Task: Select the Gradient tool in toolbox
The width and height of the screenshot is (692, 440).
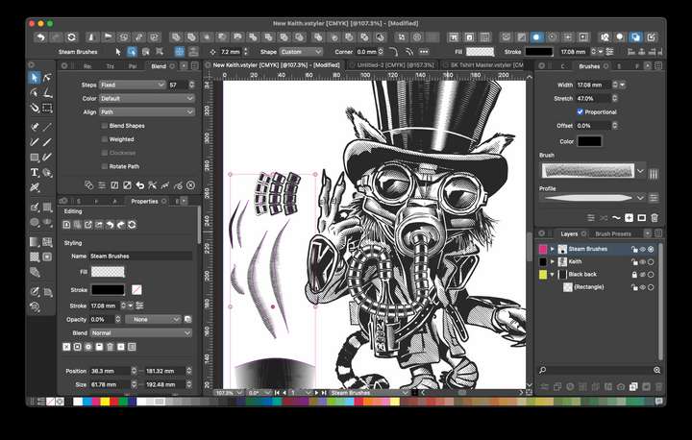Action: [34, 242]
